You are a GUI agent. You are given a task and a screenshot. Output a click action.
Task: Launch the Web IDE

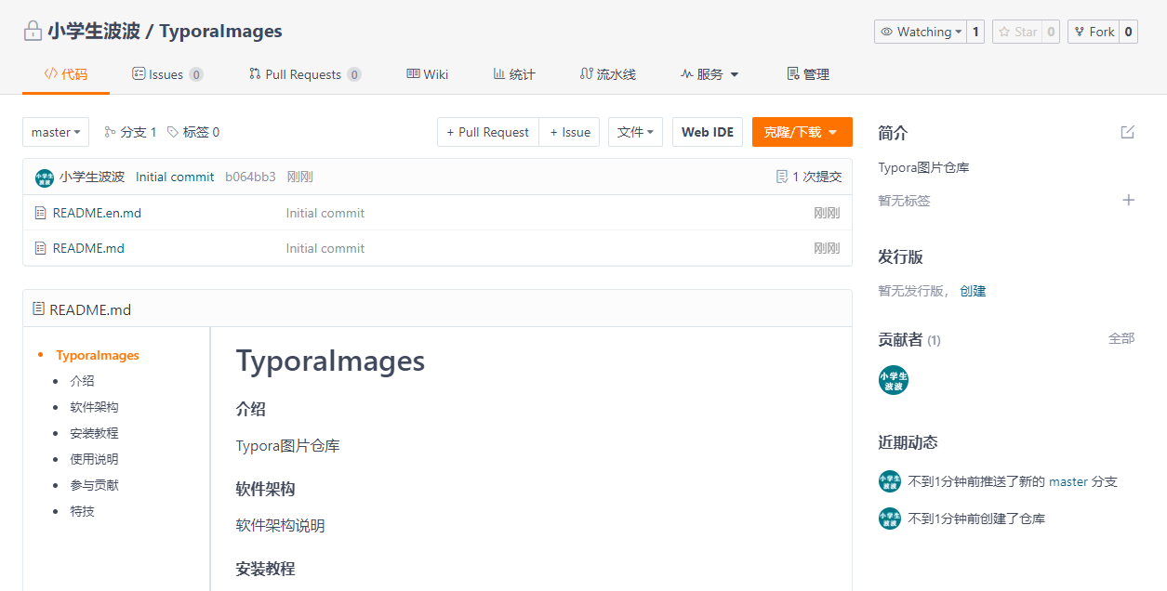(x=708, y=132)
